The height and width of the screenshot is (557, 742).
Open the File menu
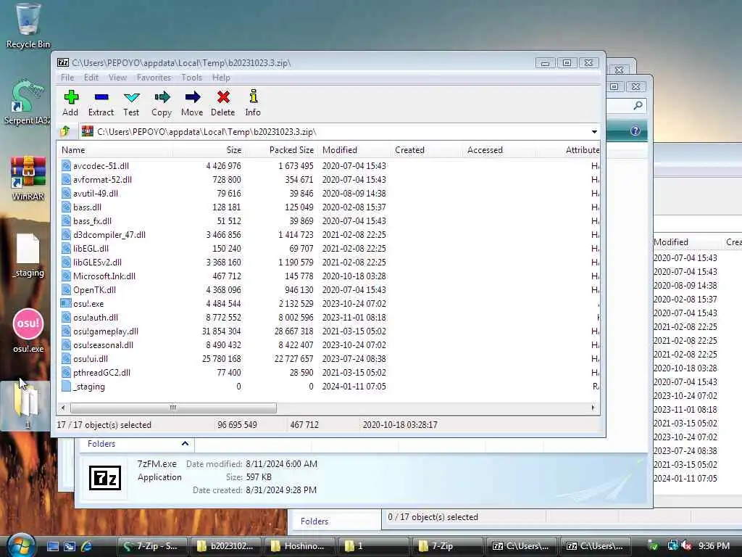coord(67,77)
